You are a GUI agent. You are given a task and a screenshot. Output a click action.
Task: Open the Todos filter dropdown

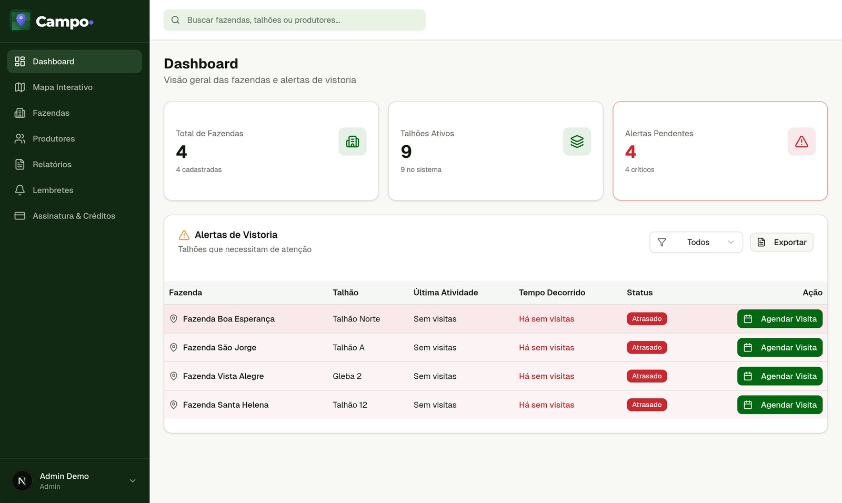[x=696, y=243]
